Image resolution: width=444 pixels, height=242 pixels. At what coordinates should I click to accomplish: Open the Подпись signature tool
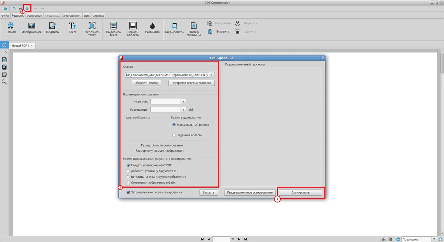point(52,26)
